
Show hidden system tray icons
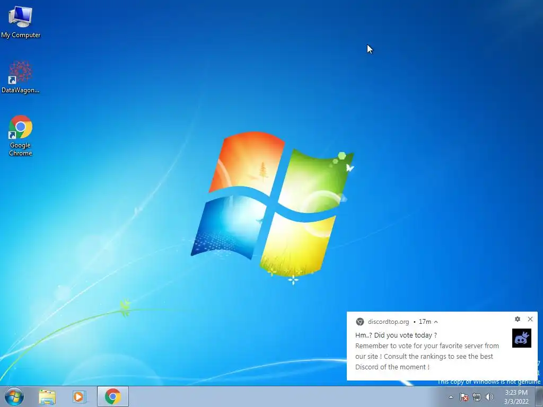point(451,397)
